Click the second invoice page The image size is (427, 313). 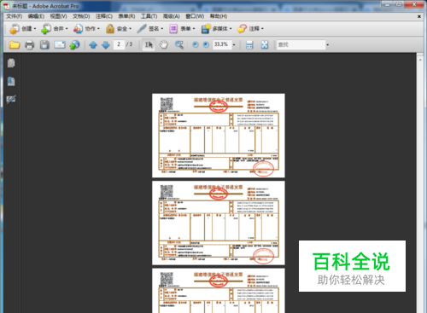[219, 223]
